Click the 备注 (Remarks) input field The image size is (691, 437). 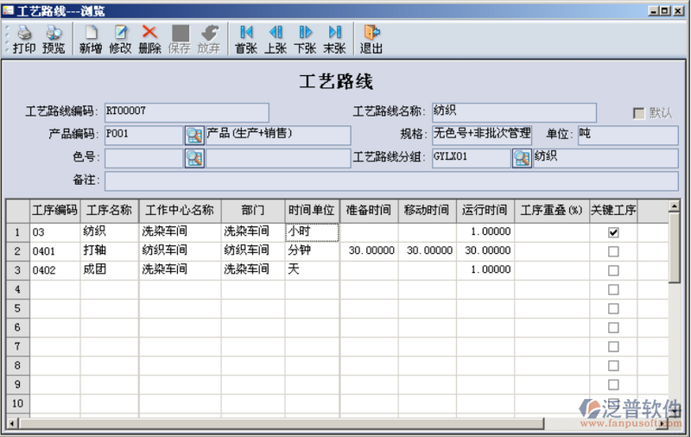(390, 180)
